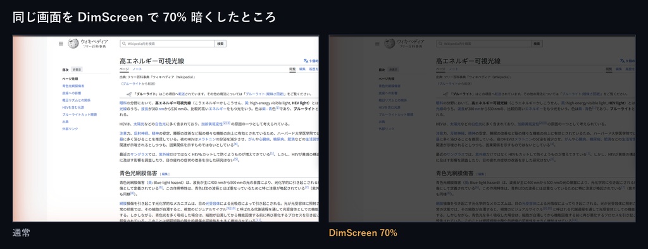Select the 閲覧 tab in the 通常 screenshot

coord(292,69)
